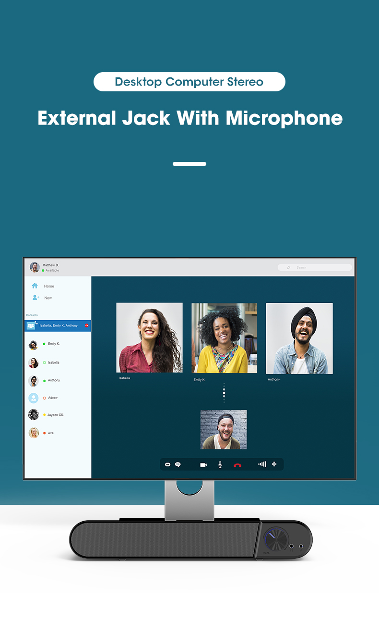Image resolution: width=379 pixels, height=625 pixels.
Task: Open contact Emily K. in sidebar
Action: 54,344
